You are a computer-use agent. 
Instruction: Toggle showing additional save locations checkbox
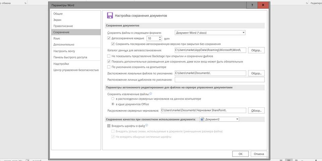(x=109, y=61)
